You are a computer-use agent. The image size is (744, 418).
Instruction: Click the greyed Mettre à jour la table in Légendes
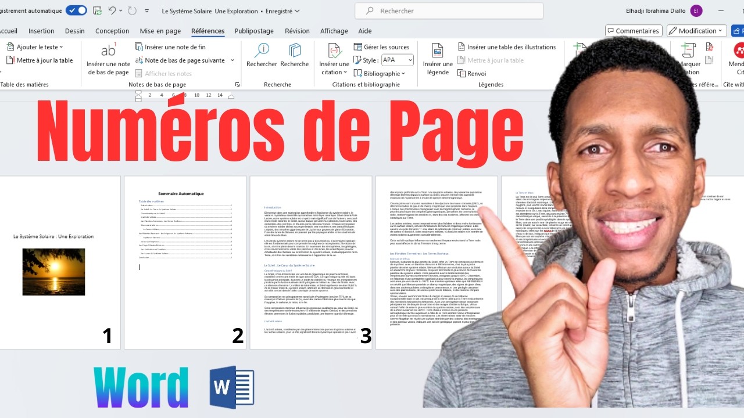point(491,60)
